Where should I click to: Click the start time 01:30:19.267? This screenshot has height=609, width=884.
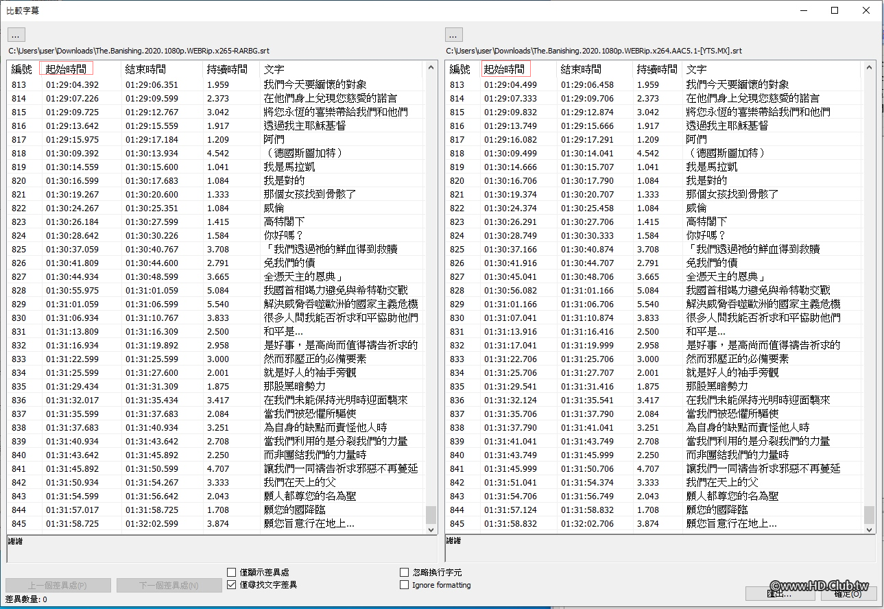pyautogui.click(x=72, y=195)
